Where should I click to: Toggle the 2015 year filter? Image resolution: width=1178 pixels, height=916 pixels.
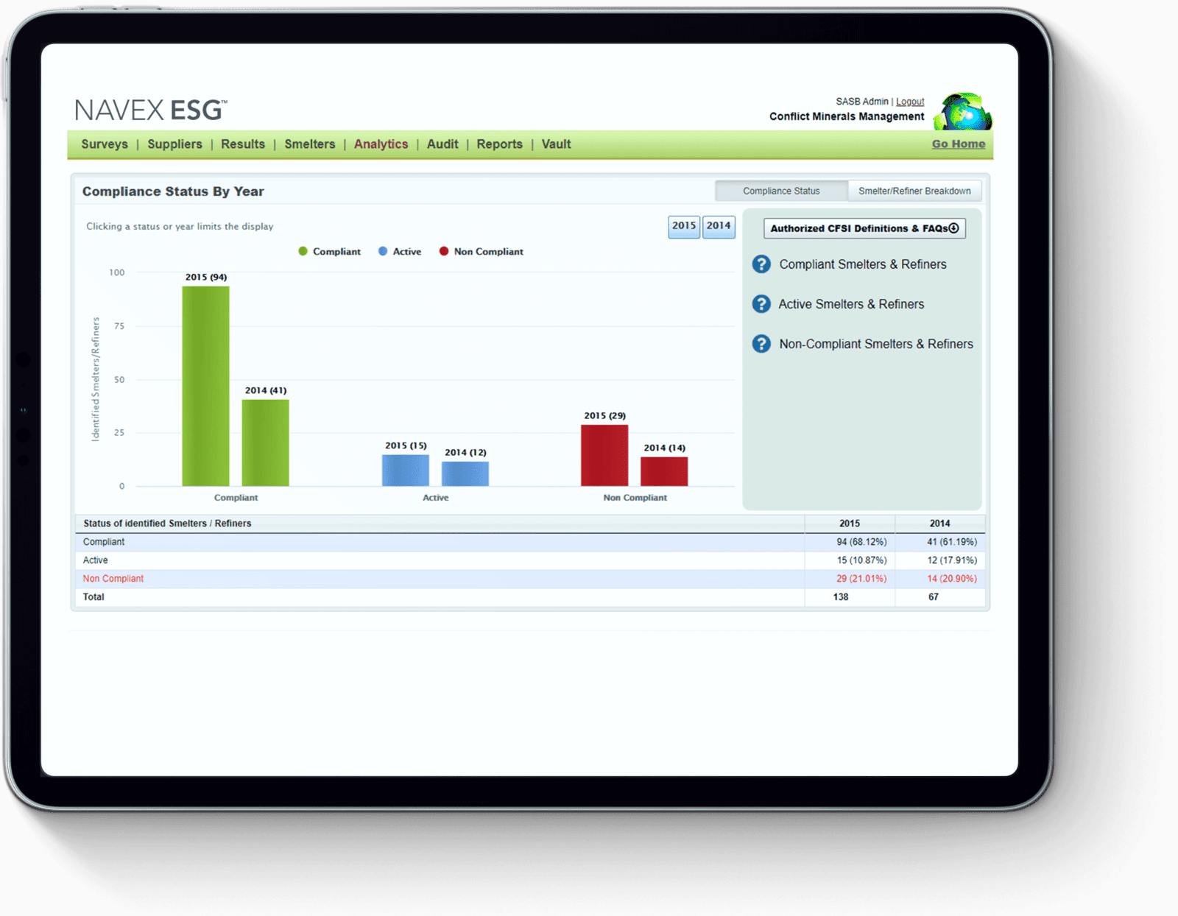[x=683, y=227]
